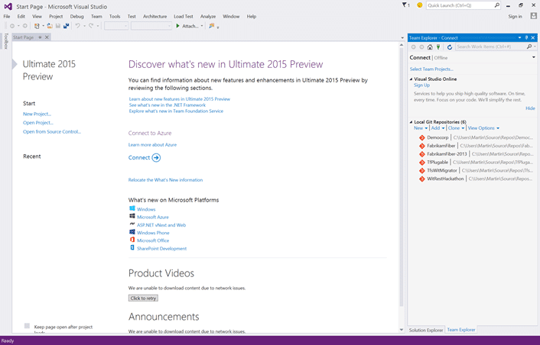Click Learn more about Azure link
Image resolution: width=540 pixels, height=345 pixels.
coord(152,145)
